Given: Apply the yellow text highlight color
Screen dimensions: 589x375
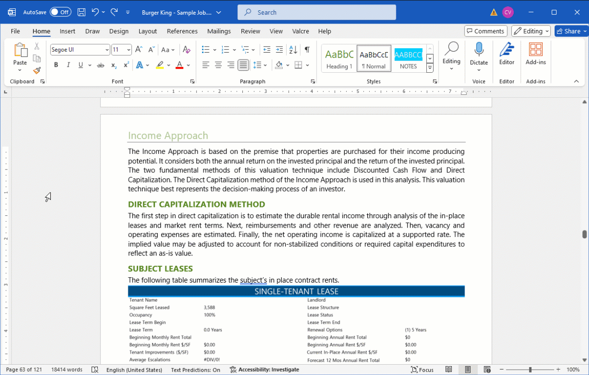Looking at the screenshot, I should point(160,65).
